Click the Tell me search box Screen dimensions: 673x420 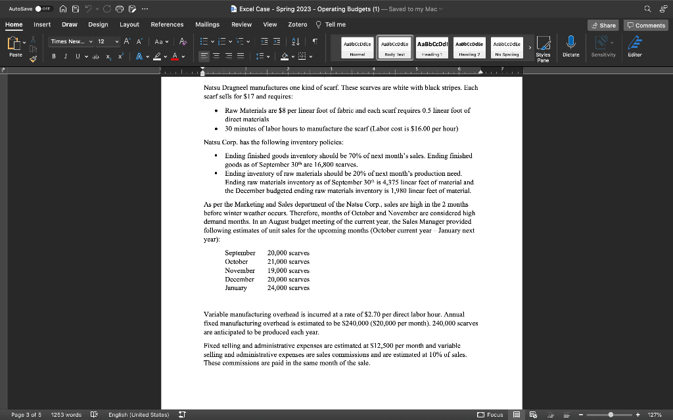click(331, 24)
